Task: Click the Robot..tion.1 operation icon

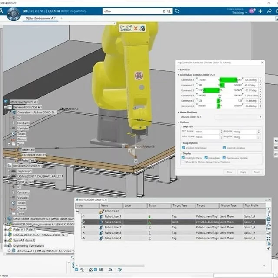Action: (101, 217)
